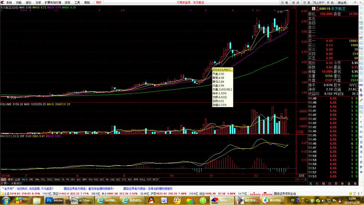The height and width of the screenshot is (205, 364).
Task: Click the 全部 indicator tab
Action: click(18, 179)
